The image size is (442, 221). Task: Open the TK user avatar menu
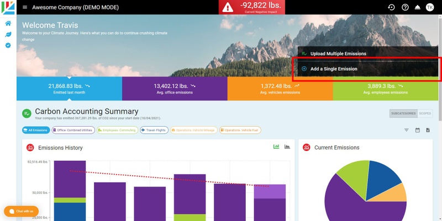pos(430,7)
